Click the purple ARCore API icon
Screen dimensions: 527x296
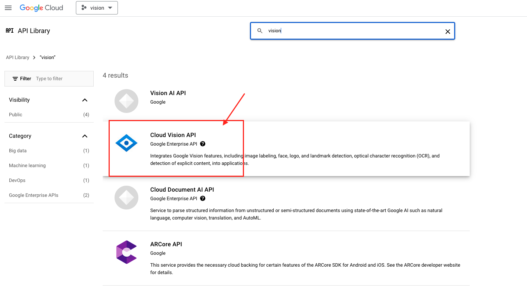(126, 252)
